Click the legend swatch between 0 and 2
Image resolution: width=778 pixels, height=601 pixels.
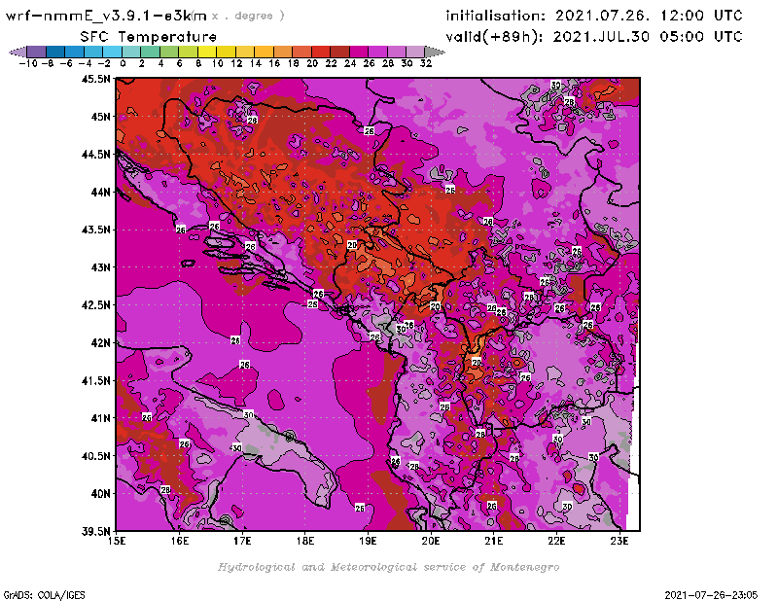tap(132, 52)
